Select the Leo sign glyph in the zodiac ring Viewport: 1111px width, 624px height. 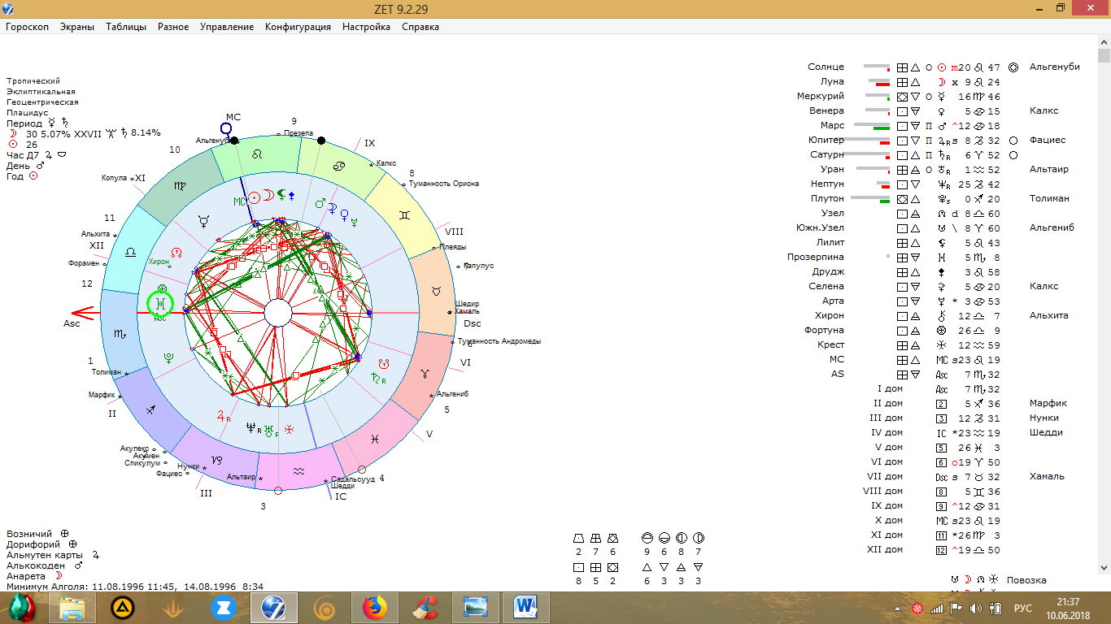257,153
